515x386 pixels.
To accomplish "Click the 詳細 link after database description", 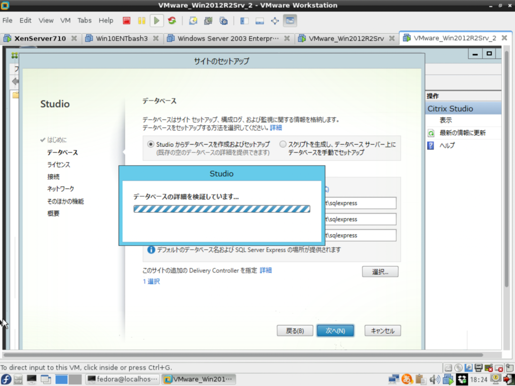I will [276, 128].
